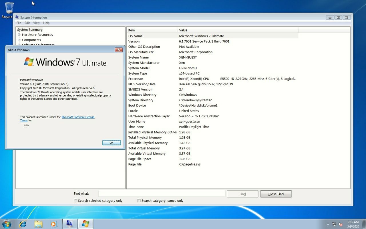Screen dimensions: 366x229
Task: Select the Total Virtual Memory row
Action: 212,148
